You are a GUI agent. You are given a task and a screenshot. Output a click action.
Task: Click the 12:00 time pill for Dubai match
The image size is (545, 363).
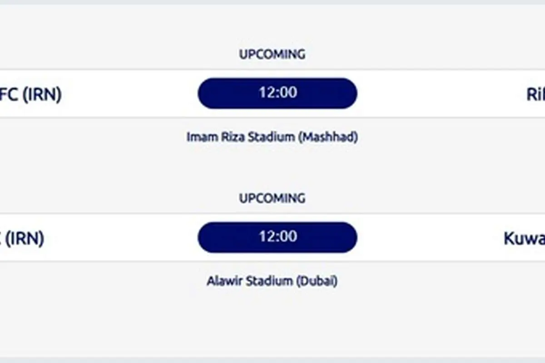pyautogui.click(x=277, y=237)
